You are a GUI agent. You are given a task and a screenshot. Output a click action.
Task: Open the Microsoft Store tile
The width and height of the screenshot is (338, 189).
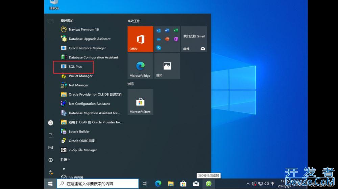click(x=140, y=102)
